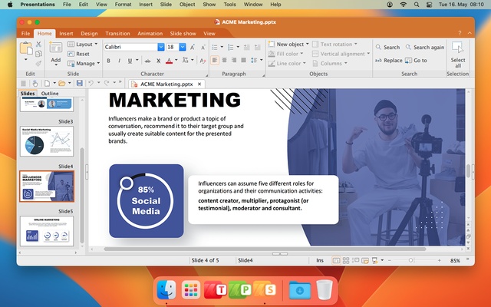The height and width of the screenshot is (307, 491).
Task: Open TextMaker from the Dock
Action: click(x=216, y=290)
